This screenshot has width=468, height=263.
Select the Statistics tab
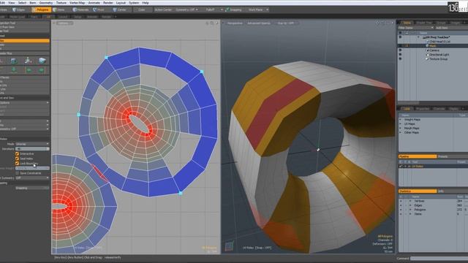pos(418,191)
